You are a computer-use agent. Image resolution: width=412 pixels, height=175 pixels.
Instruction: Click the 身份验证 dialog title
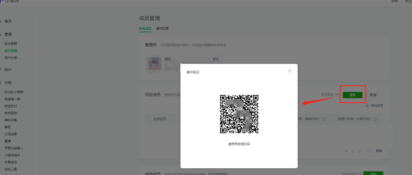pyautogui.click(x=193, y=72)
